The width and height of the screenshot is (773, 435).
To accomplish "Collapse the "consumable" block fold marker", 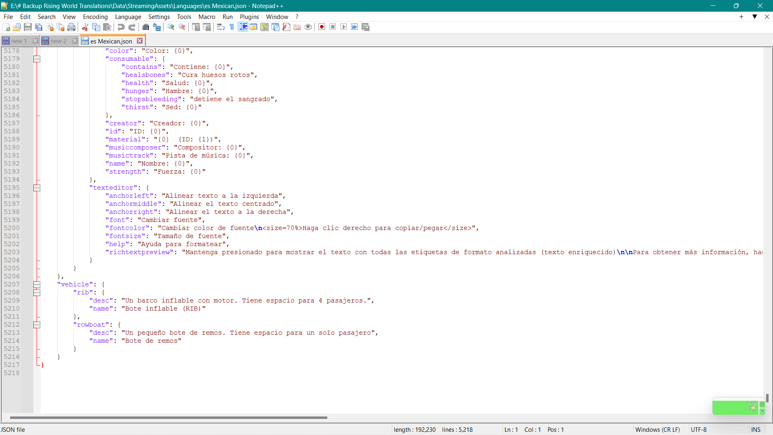I will (x=37, y=59).
